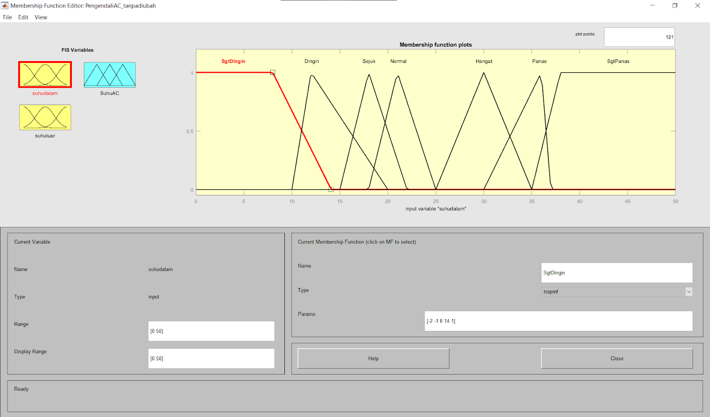Select the Hangat membership function label
The height and width of the screenshot is (417, 710).
[x=484, y=61]
